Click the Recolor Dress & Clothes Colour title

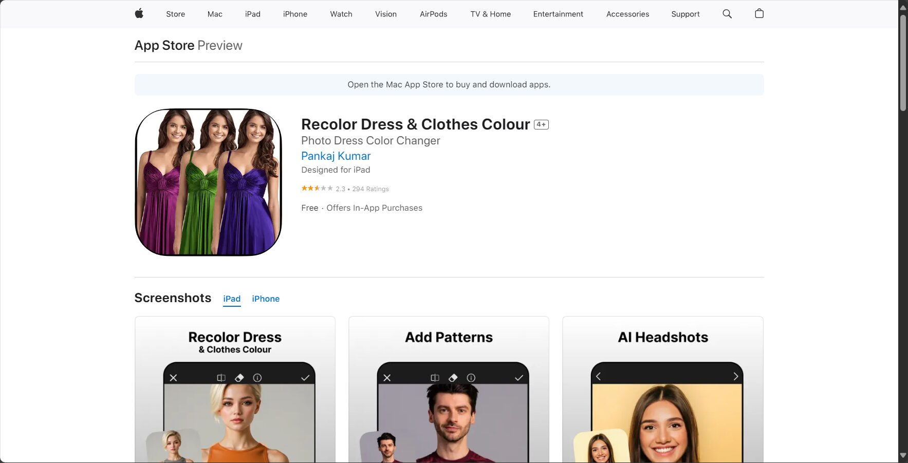click(x=415, y=124)
